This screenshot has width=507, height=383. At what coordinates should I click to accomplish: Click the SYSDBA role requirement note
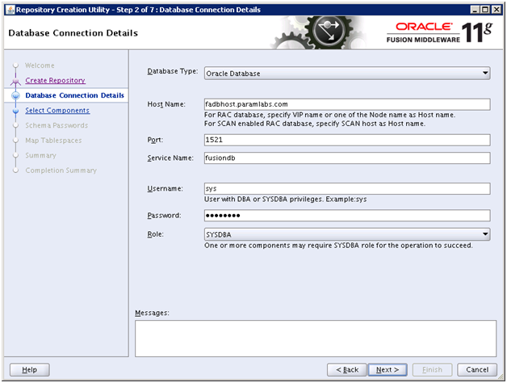click(338, 246)
